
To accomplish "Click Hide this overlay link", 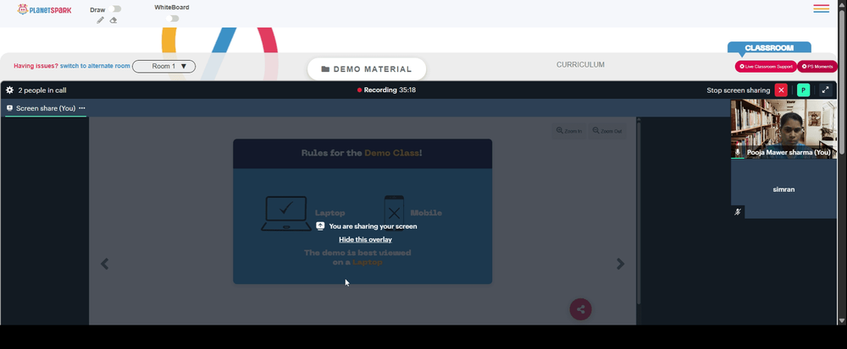I will coord(366,240).
